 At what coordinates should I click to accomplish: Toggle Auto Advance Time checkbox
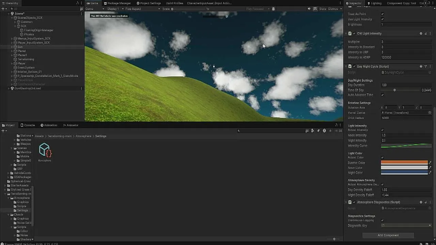point(383,95)
